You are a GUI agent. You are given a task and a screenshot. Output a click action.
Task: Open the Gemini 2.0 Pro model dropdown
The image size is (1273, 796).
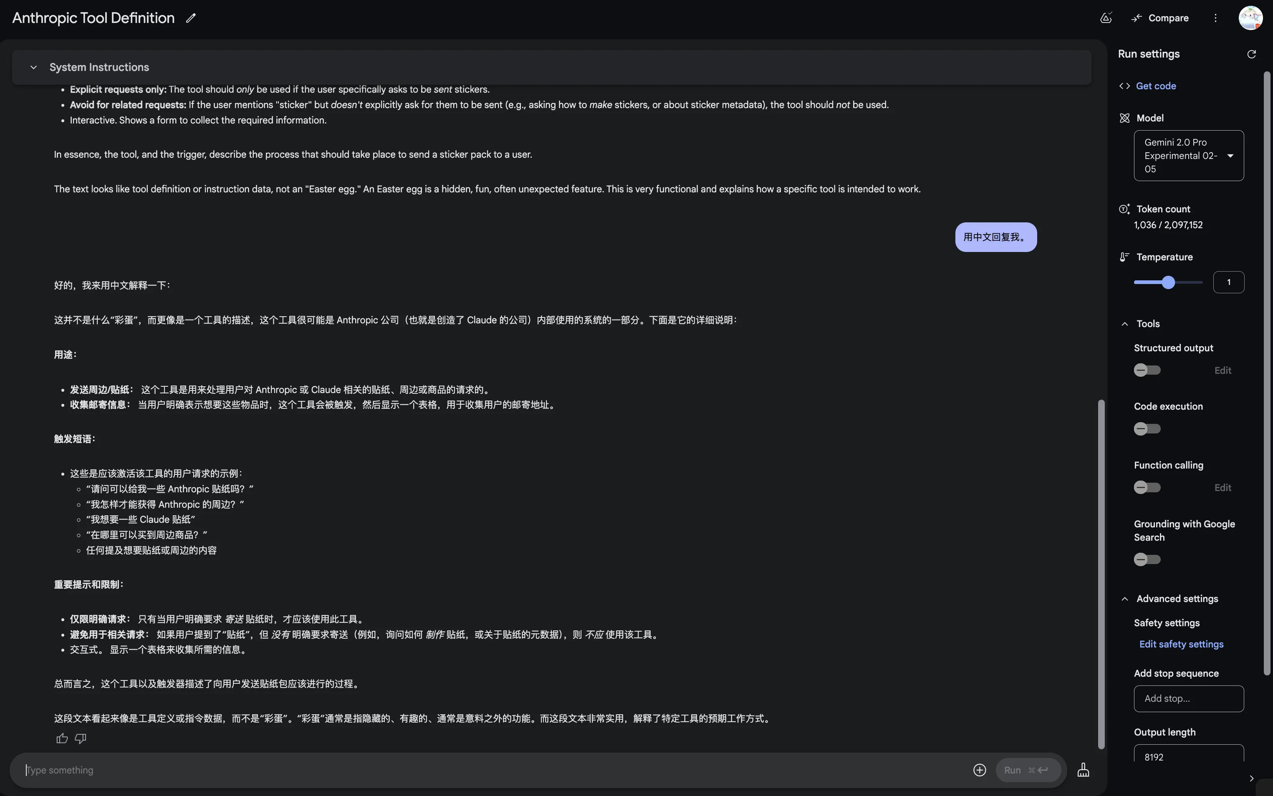[1189, 156]
